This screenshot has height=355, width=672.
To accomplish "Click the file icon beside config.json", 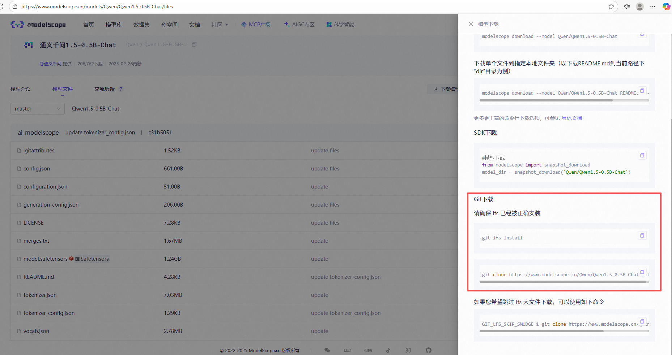I will click(19, 169).
